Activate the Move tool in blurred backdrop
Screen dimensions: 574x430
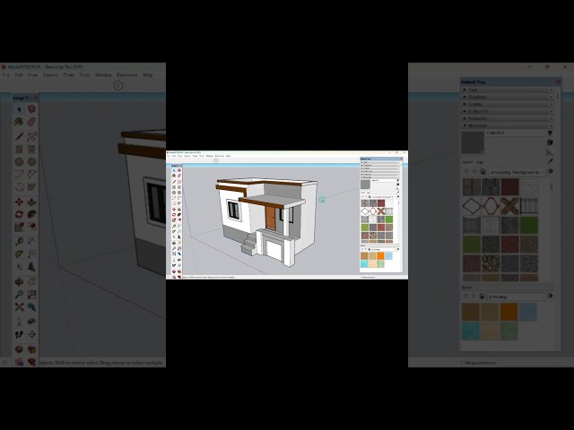19,202
